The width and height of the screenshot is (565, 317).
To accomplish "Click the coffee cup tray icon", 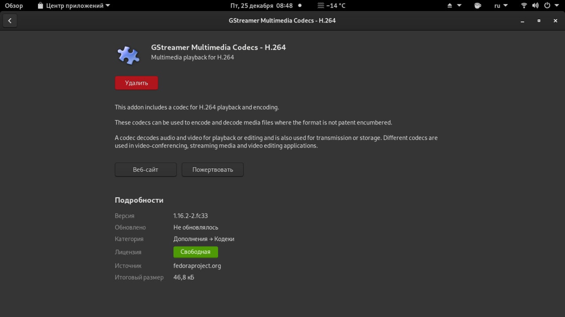I will point(478,6).
